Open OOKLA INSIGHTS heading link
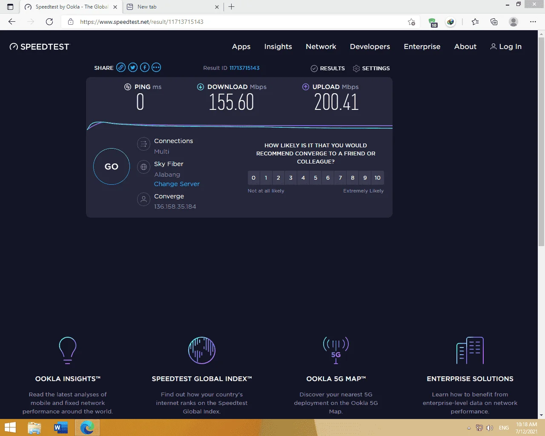 68,379
